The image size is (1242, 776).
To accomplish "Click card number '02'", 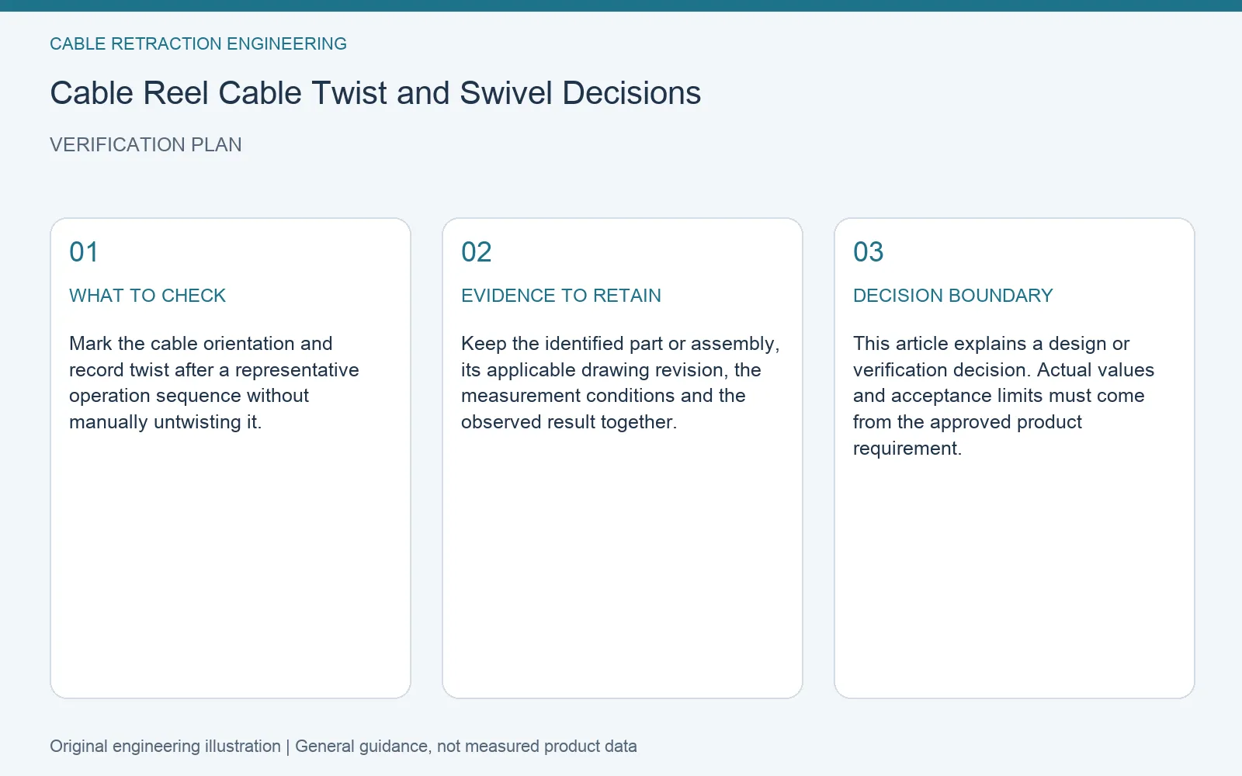I will point(477,252).
